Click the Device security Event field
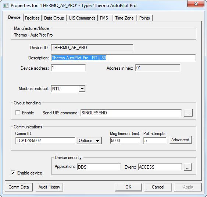The height and width of the screenshot is (197, 207). coord(160,167)
